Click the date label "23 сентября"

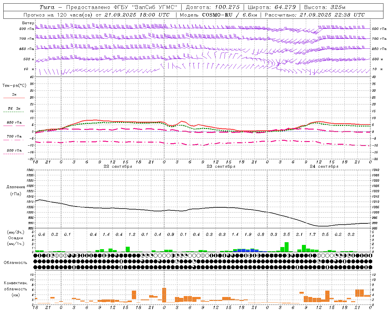[221, 167]
